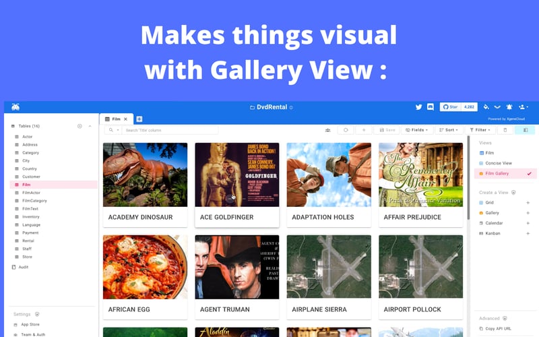
Task: Open the Language table
Action: tap(31, 225)
